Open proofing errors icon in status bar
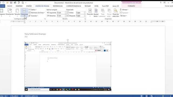 (22, 96)
